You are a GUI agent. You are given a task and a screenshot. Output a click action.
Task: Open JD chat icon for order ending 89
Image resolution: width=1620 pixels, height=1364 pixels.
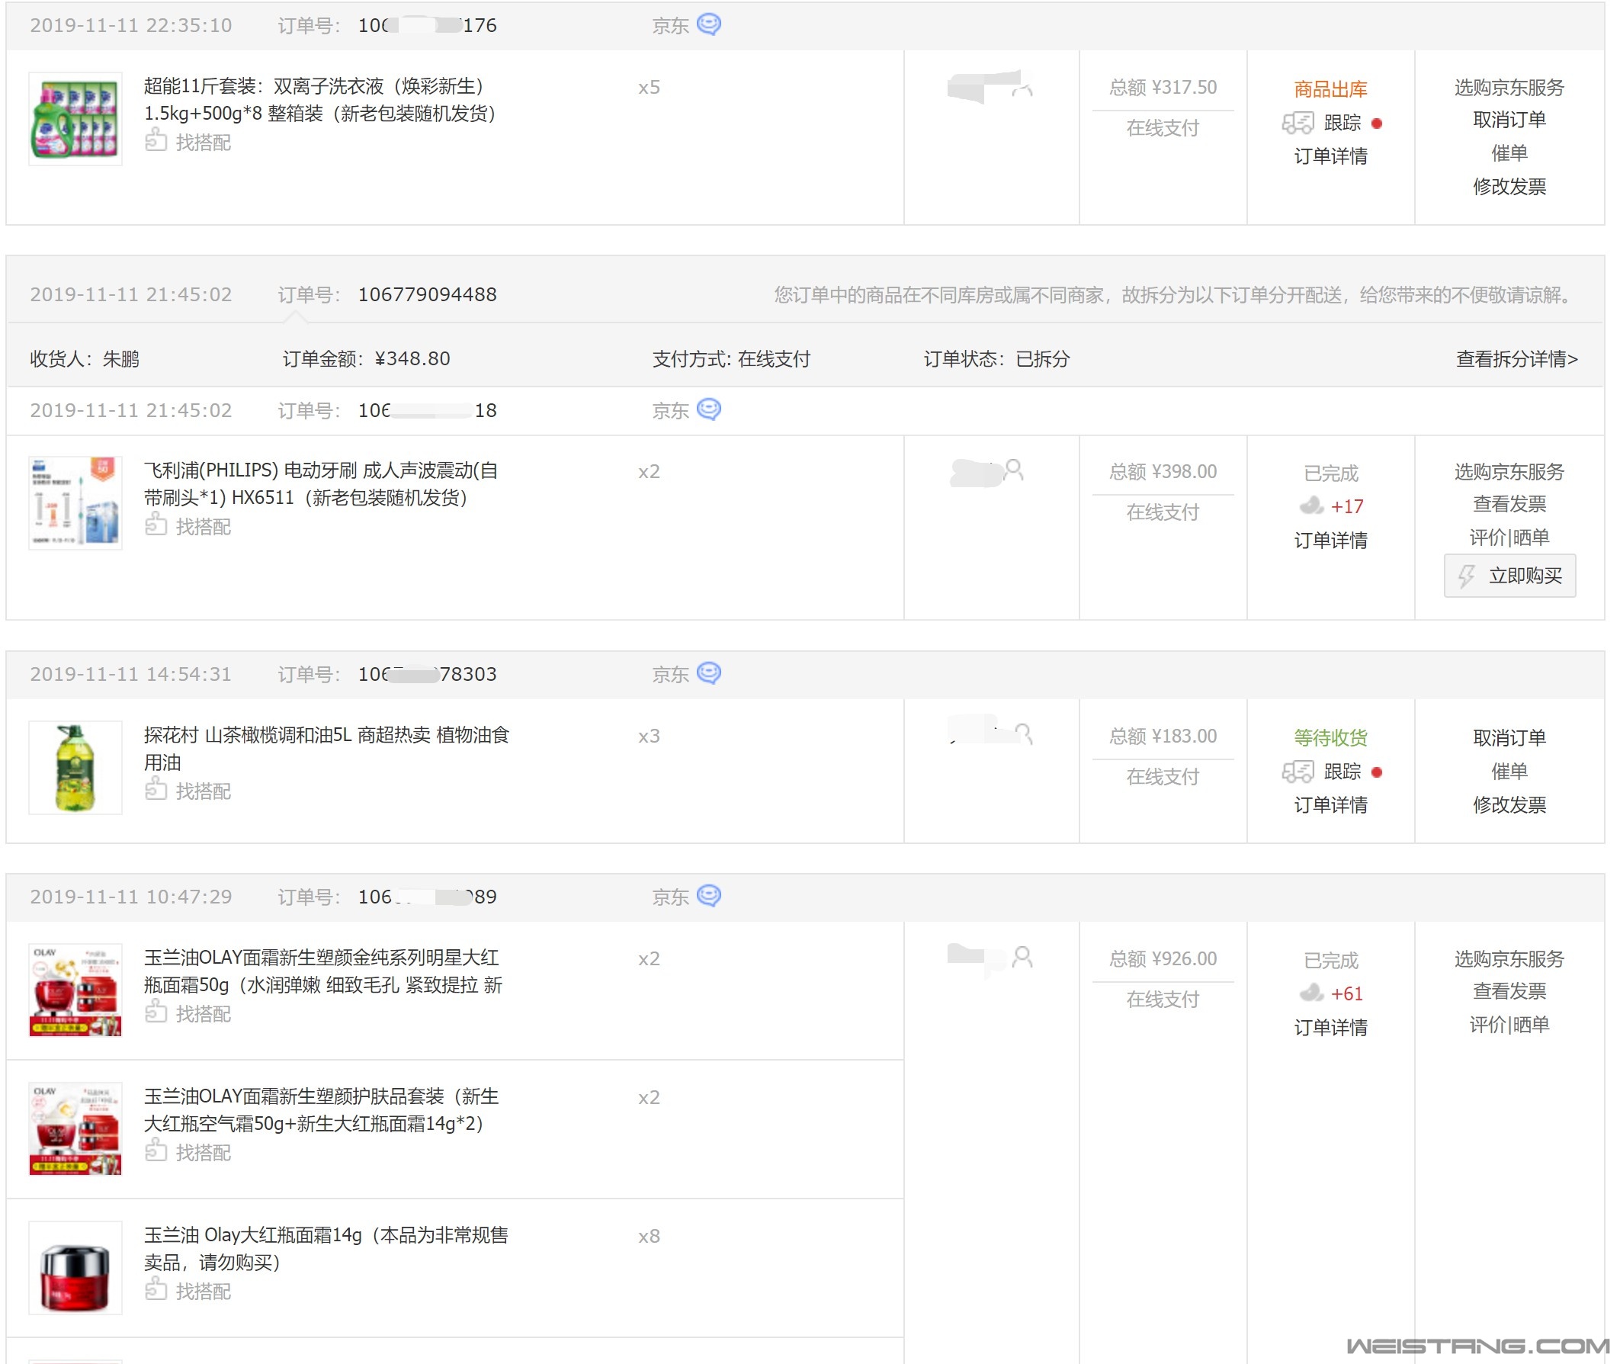(x=709, y=895)
